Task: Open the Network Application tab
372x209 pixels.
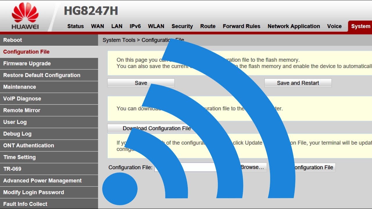Action: point(294,26)
